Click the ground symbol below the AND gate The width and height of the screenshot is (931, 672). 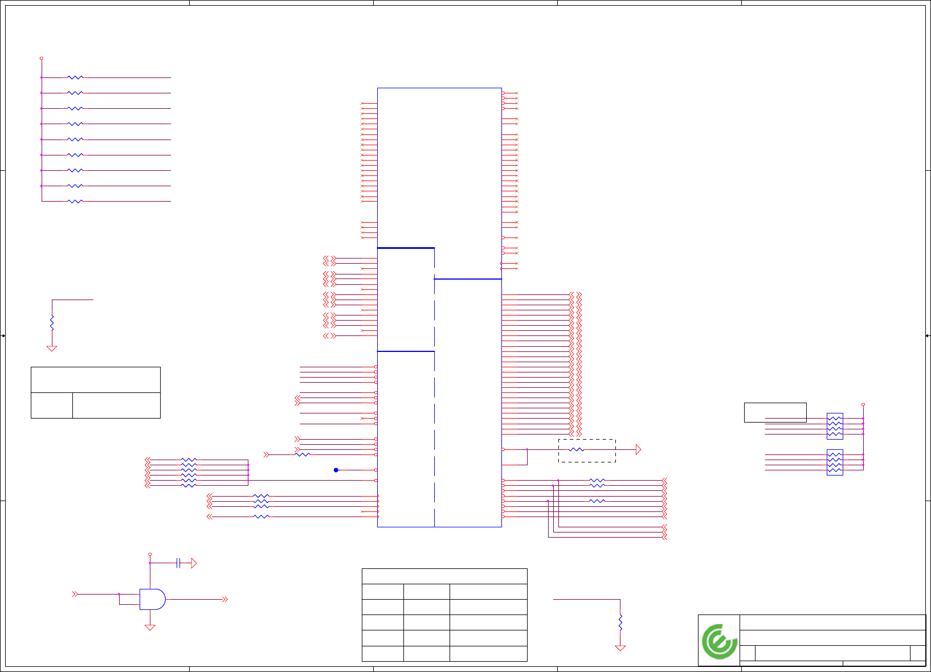(150, 628)
